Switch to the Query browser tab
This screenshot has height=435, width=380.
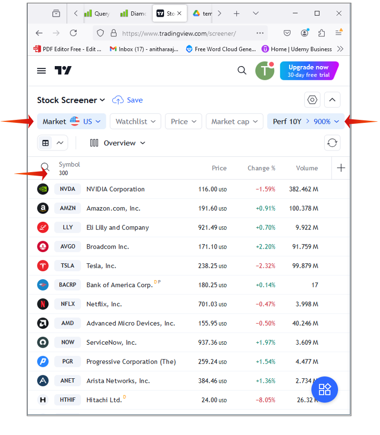coord(97,13)
